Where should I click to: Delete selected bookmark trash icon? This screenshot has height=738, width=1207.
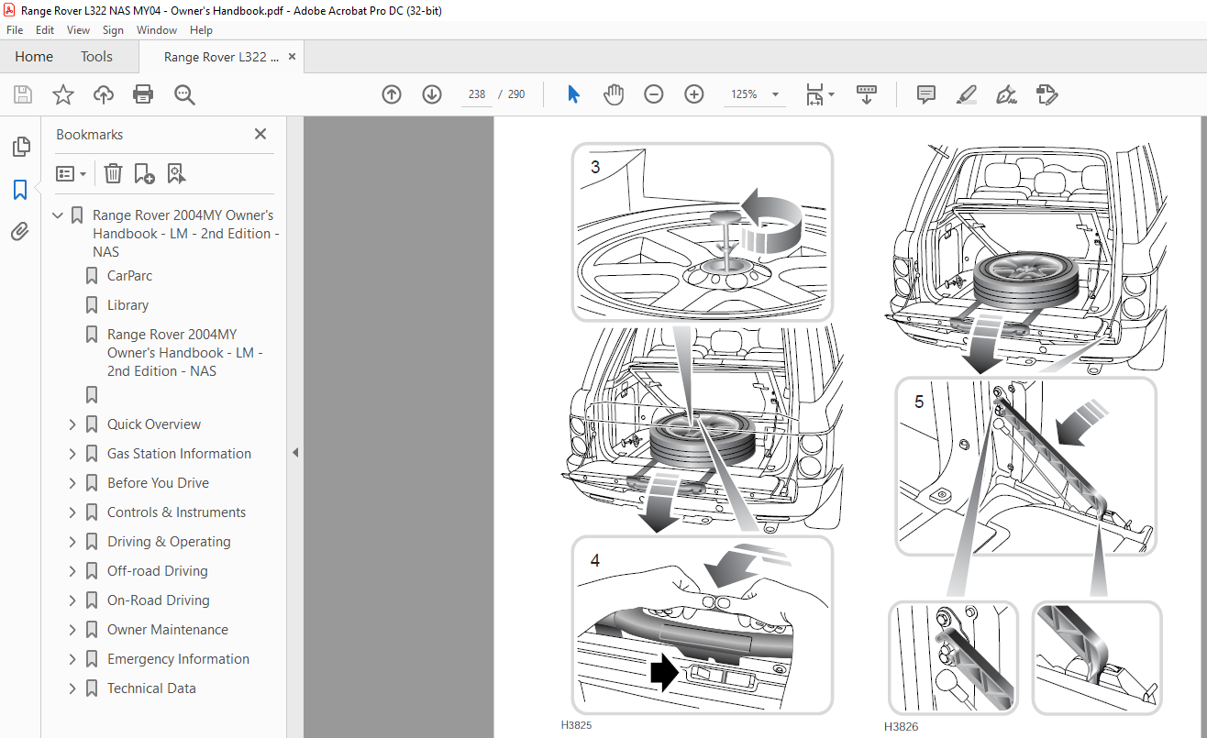tap(113, 173)
